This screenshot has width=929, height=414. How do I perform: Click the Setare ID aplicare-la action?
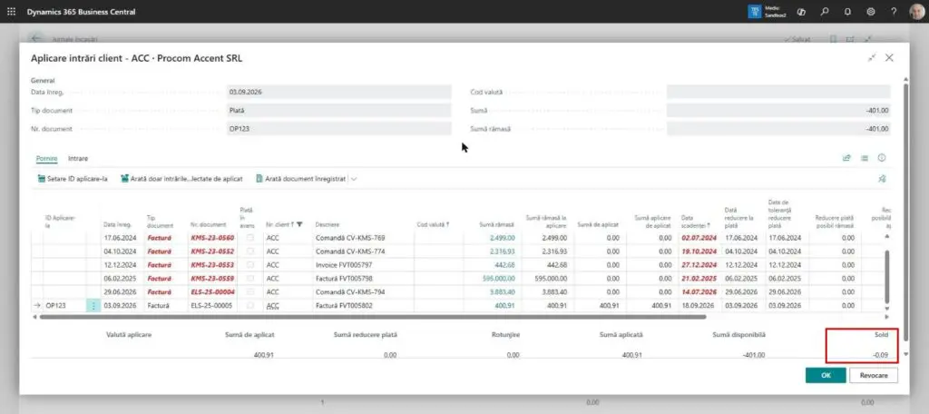[x=72, y=179]
